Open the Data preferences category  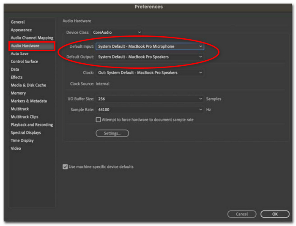click(15, 70)
